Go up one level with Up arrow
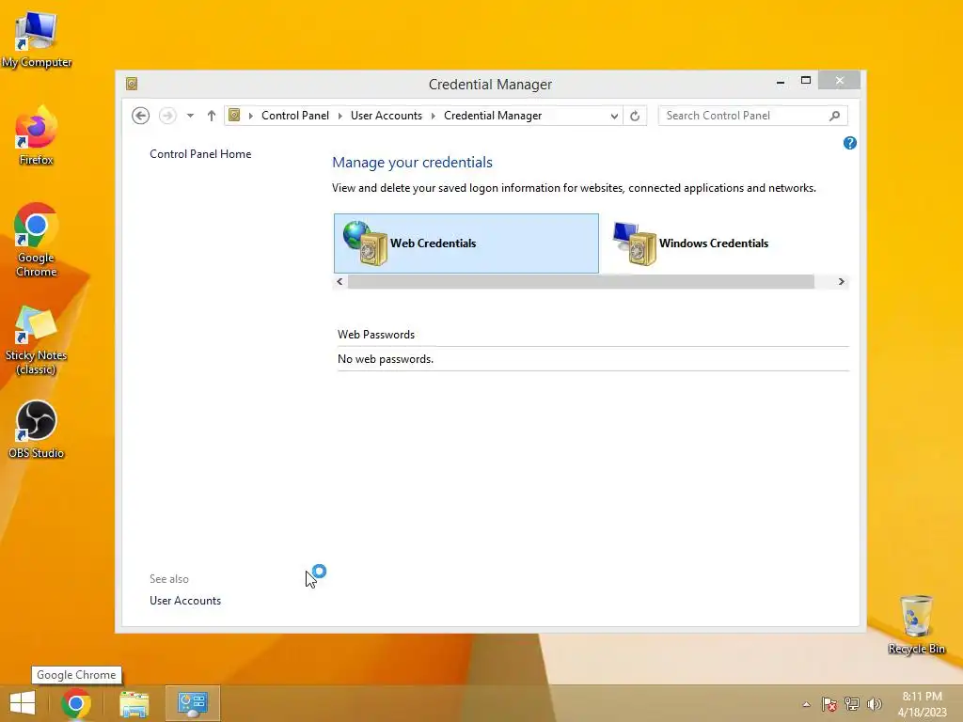963x722 pixels. coord(212,116)
